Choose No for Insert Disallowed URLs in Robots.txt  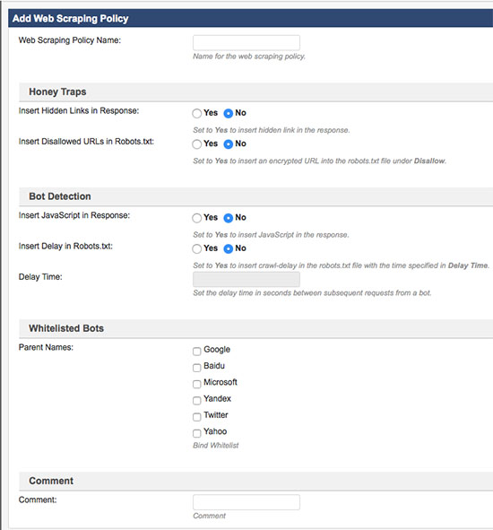229,144
